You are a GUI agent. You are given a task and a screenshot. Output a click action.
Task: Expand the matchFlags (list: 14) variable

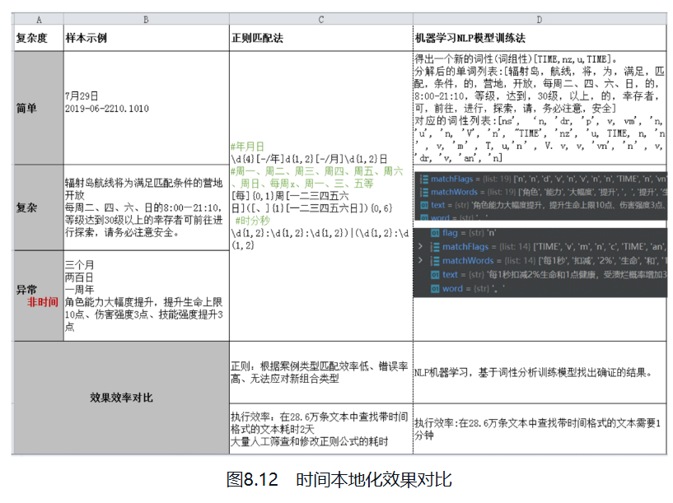point(419,247)
